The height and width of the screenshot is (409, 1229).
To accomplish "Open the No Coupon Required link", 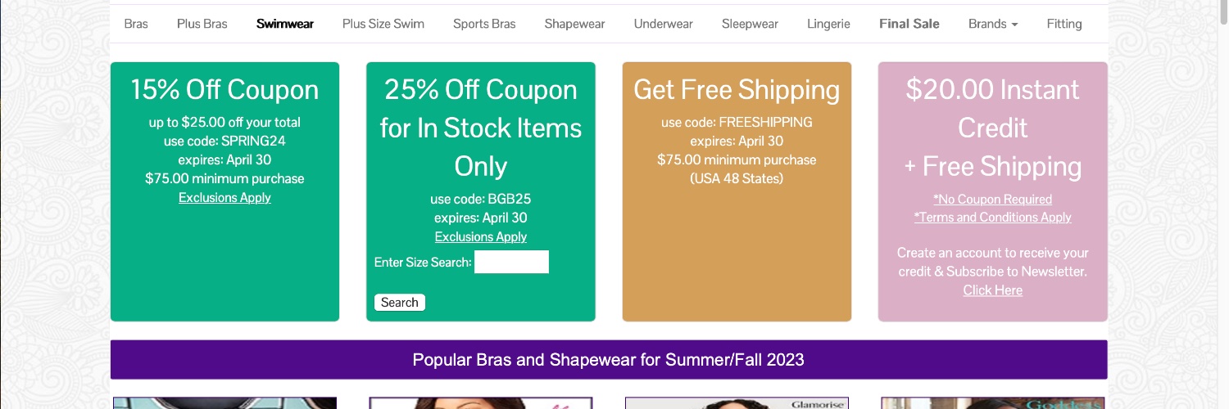I will pyautogui.click(x=993, y=199).
